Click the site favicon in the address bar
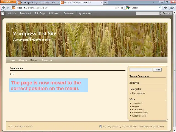This screenshot has height=132, width=176. tap(14, 8)
